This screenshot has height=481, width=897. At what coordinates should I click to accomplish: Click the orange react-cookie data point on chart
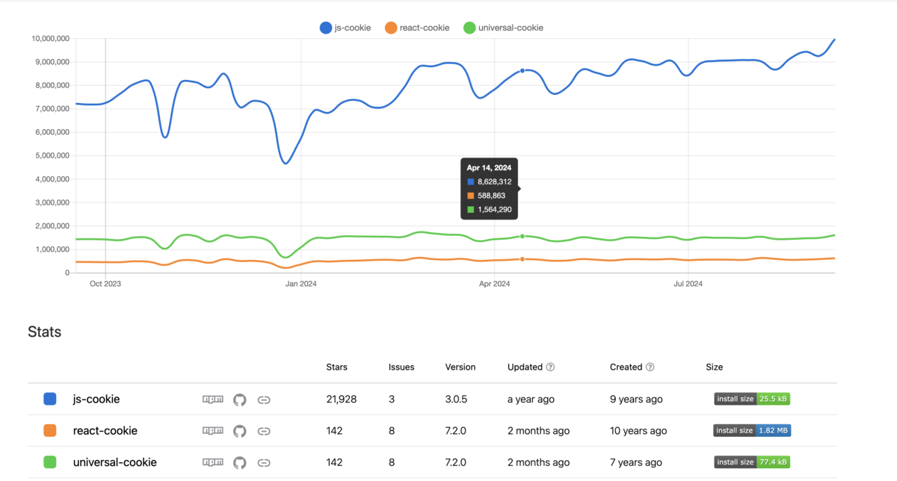[523, 259]
